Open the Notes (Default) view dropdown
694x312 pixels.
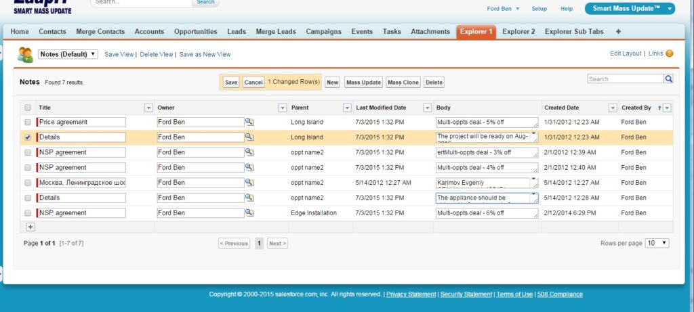[68, 54]
